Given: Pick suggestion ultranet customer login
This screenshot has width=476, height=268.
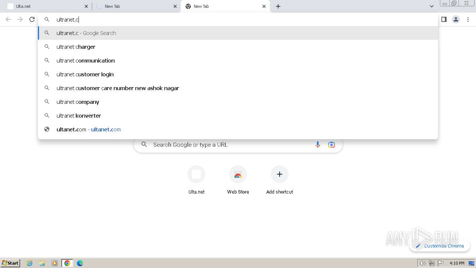Looking at the screenshot, I should 238,74.
